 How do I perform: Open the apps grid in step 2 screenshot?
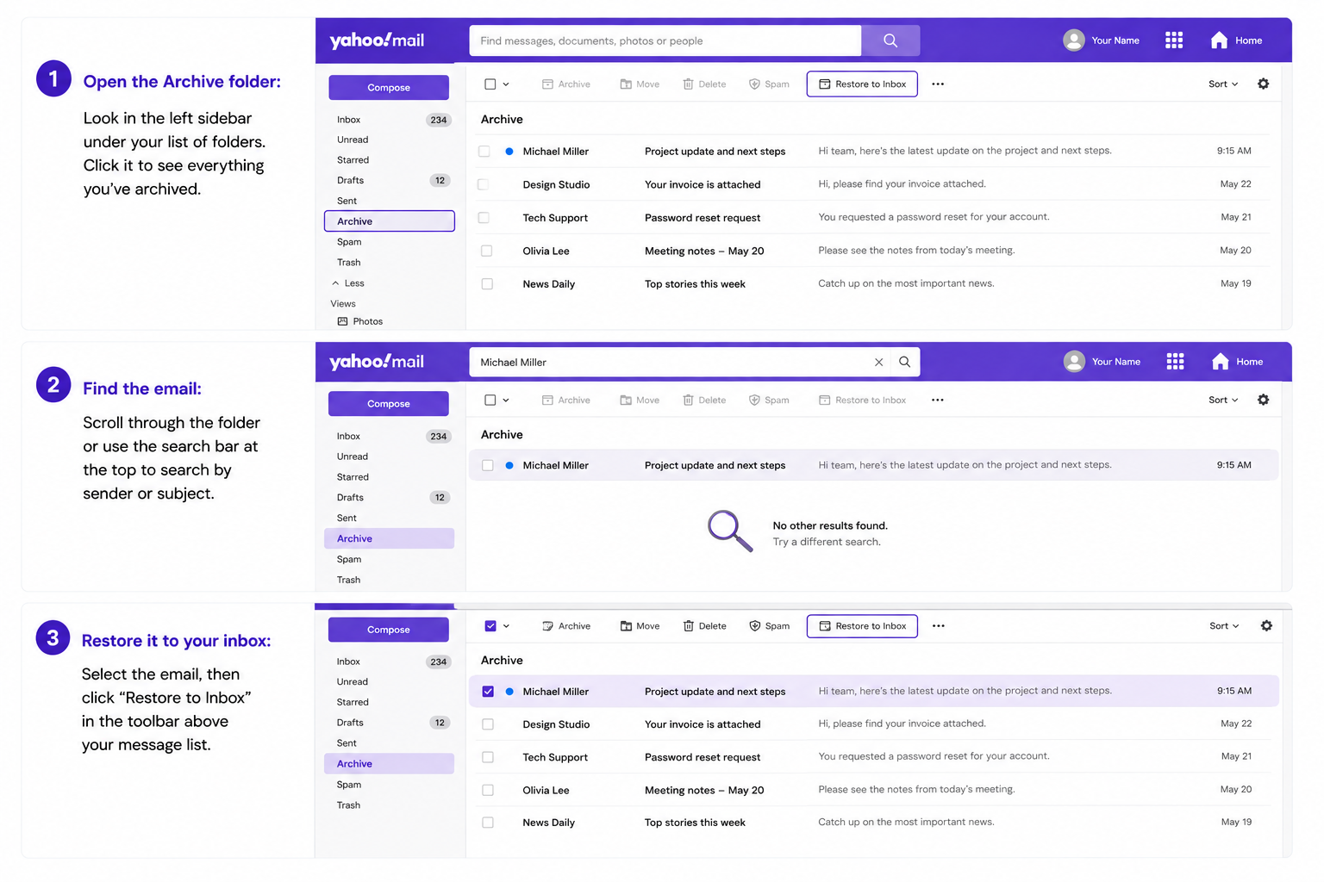click(1175, 362)
